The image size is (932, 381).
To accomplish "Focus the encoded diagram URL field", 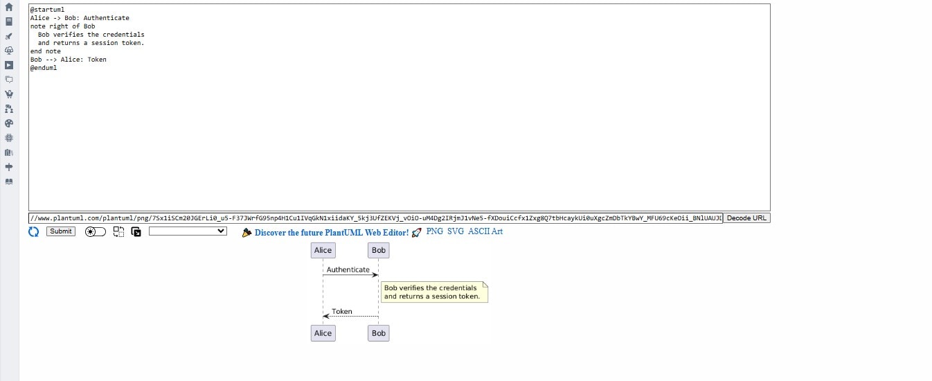I will (375, 218).
